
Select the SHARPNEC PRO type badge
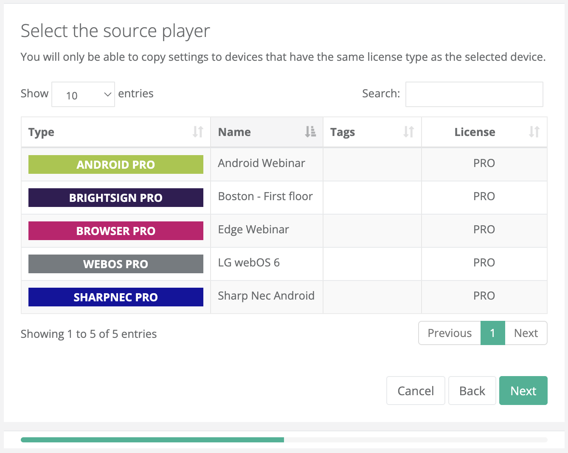115,297
